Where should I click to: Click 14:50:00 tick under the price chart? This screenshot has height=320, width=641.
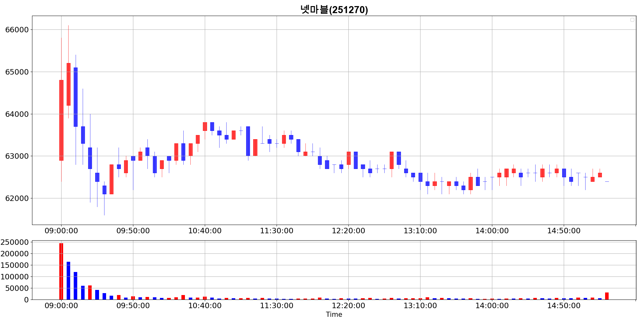564,231
